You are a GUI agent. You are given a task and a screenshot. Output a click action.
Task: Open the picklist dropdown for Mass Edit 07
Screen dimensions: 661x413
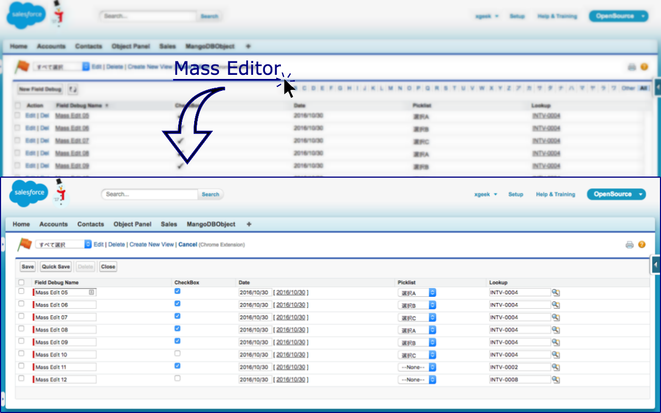[x=417, y=317]
